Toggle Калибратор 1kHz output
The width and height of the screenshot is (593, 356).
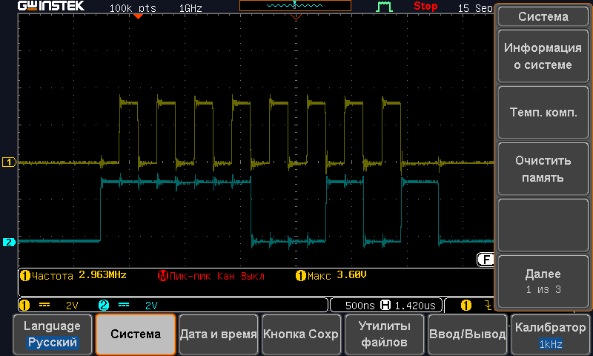tap(550, 334)
